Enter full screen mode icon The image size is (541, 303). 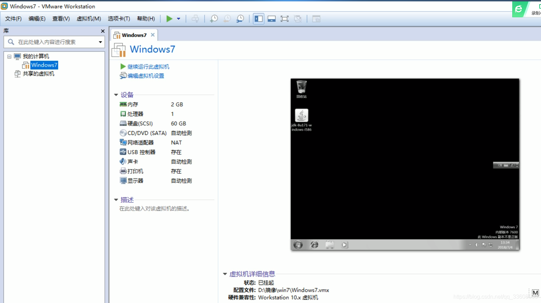point(285,19)
